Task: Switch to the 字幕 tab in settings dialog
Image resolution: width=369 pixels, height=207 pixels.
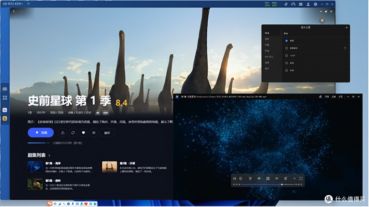Action: coord(267,45)
